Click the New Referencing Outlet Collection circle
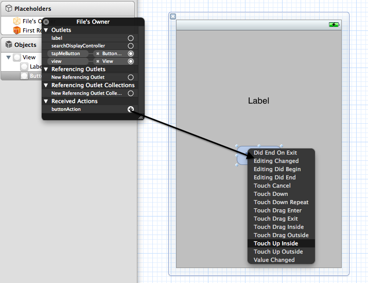Viewport: 368px width, 283px height. click(x=131, y=93)
